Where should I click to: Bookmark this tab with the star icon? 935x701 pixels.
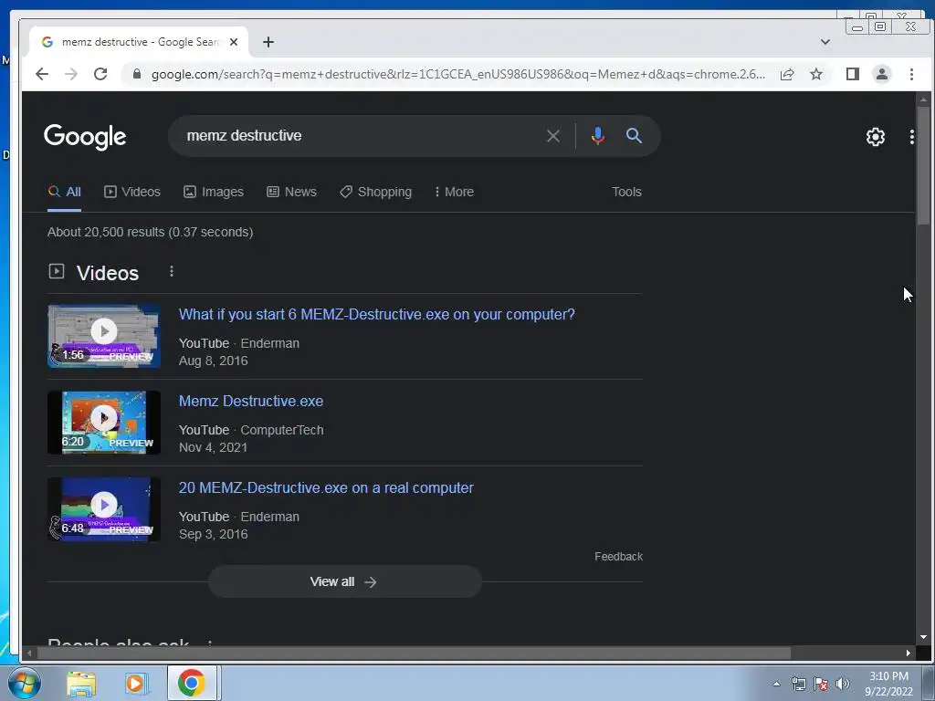[816, 74]
